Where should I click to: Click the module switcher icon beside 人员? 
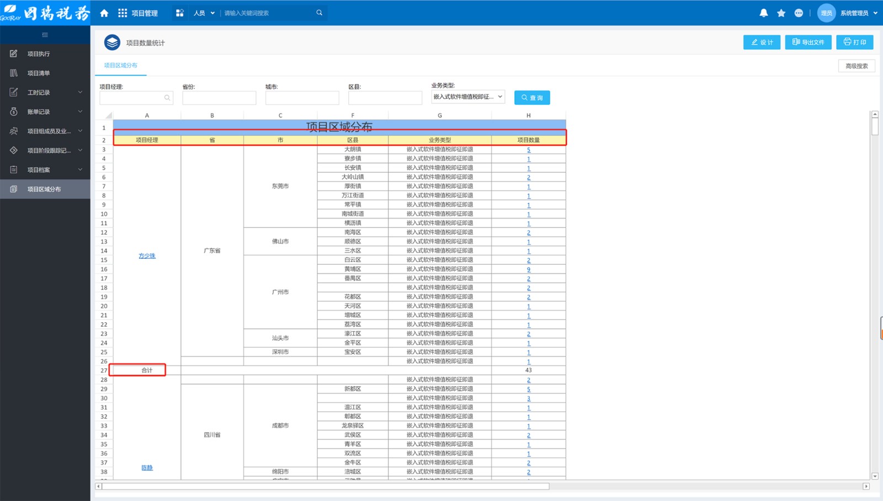180,13
